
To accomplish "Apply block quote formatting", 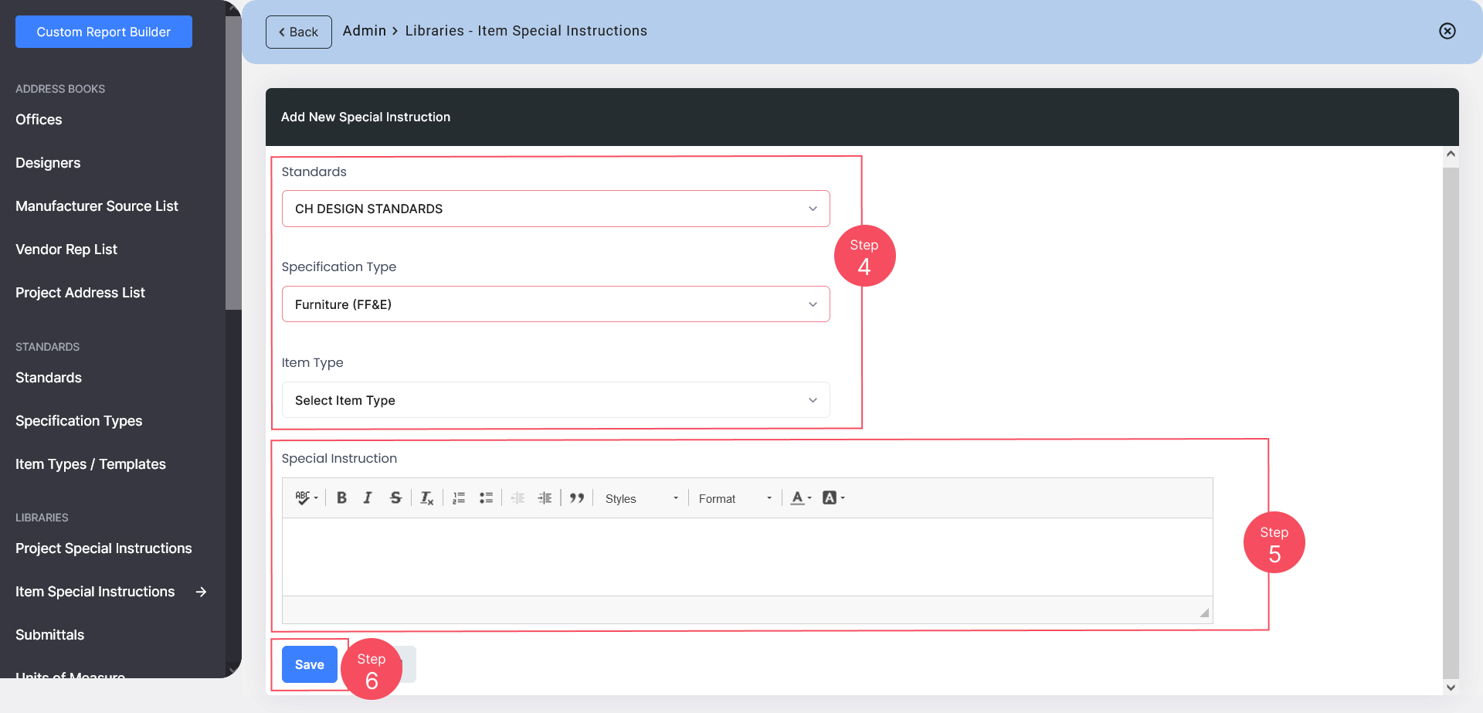I will (x=577, y=498).
